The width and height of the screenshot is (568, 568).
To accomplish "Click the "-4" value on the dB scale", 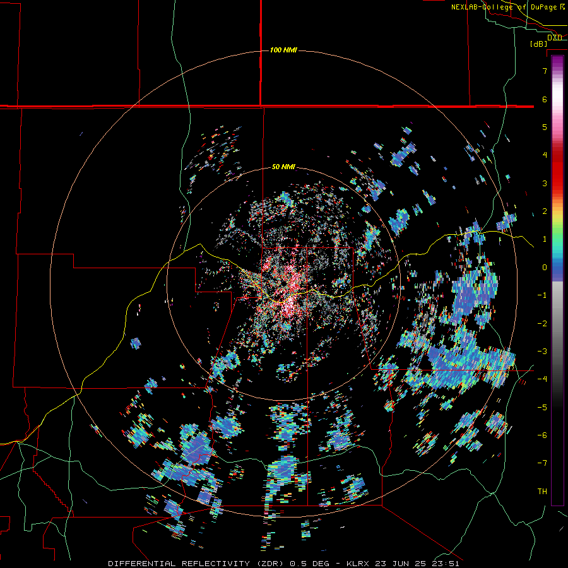I will click(542, 379).
